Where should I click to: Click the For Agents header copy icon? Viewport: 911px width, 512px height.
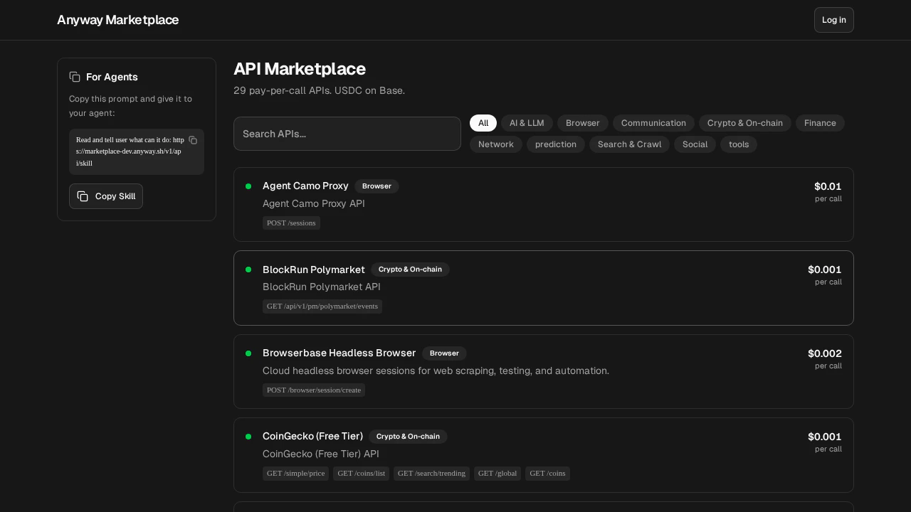coord(75,77)
